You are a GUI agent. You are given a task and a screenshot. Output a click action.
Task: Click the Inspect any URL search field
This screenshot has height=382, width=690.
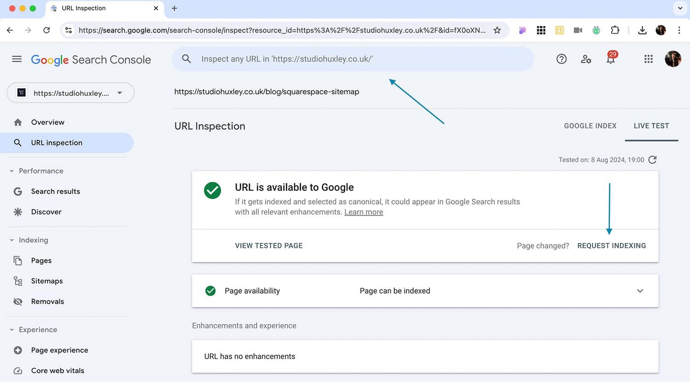click(353, 59)
